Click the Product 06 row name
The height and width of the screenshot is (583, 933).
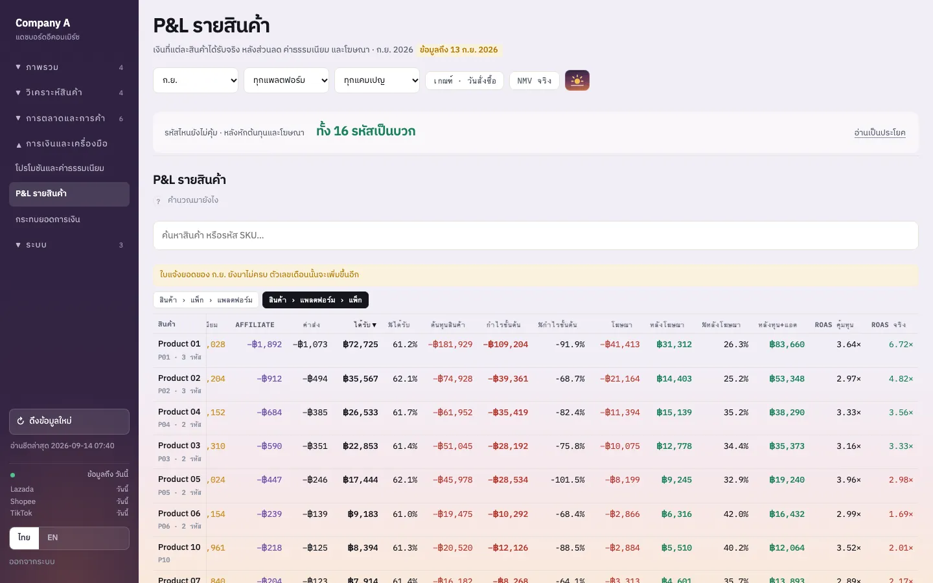tap(179, 514)
